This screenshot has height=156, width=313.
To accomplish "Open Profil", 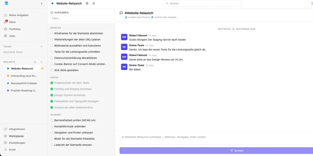I will click(x=12, y=150).
